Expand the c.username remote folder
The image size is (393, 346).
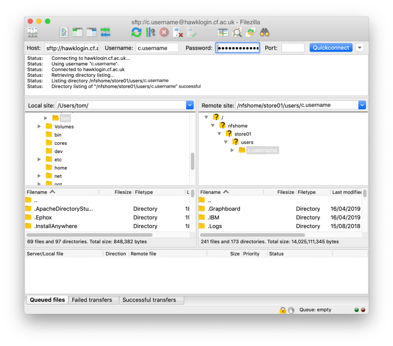click(x=232, y=150)
